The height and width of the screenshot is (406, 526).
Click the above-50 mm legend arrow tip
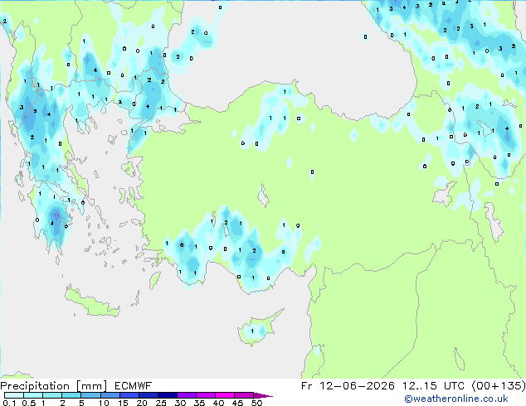pos(263,395)
